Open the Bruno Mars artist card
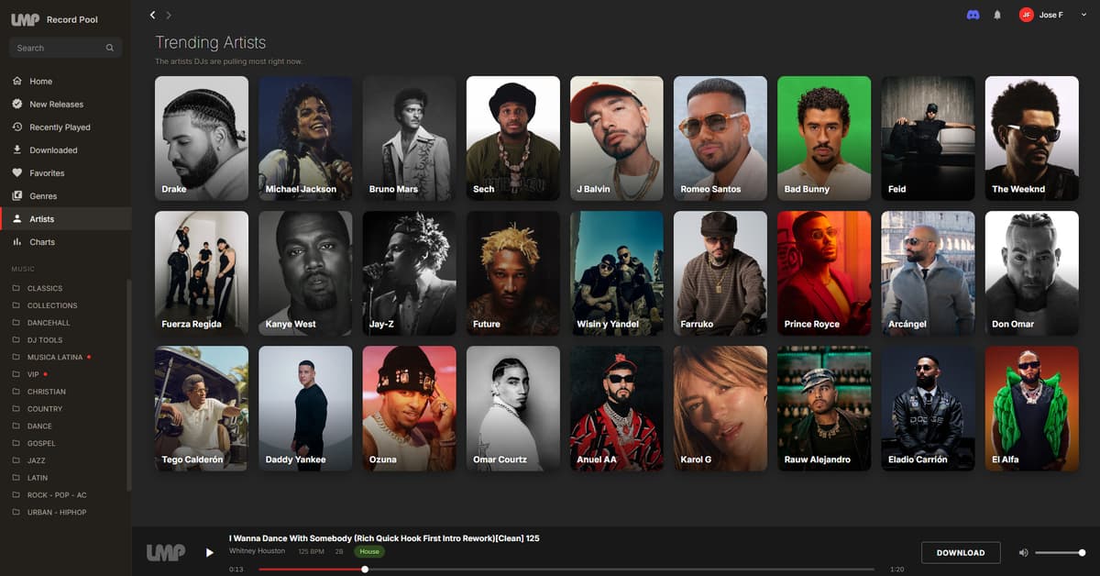This screenshot has width=1100, height=576. coord(409,138)
